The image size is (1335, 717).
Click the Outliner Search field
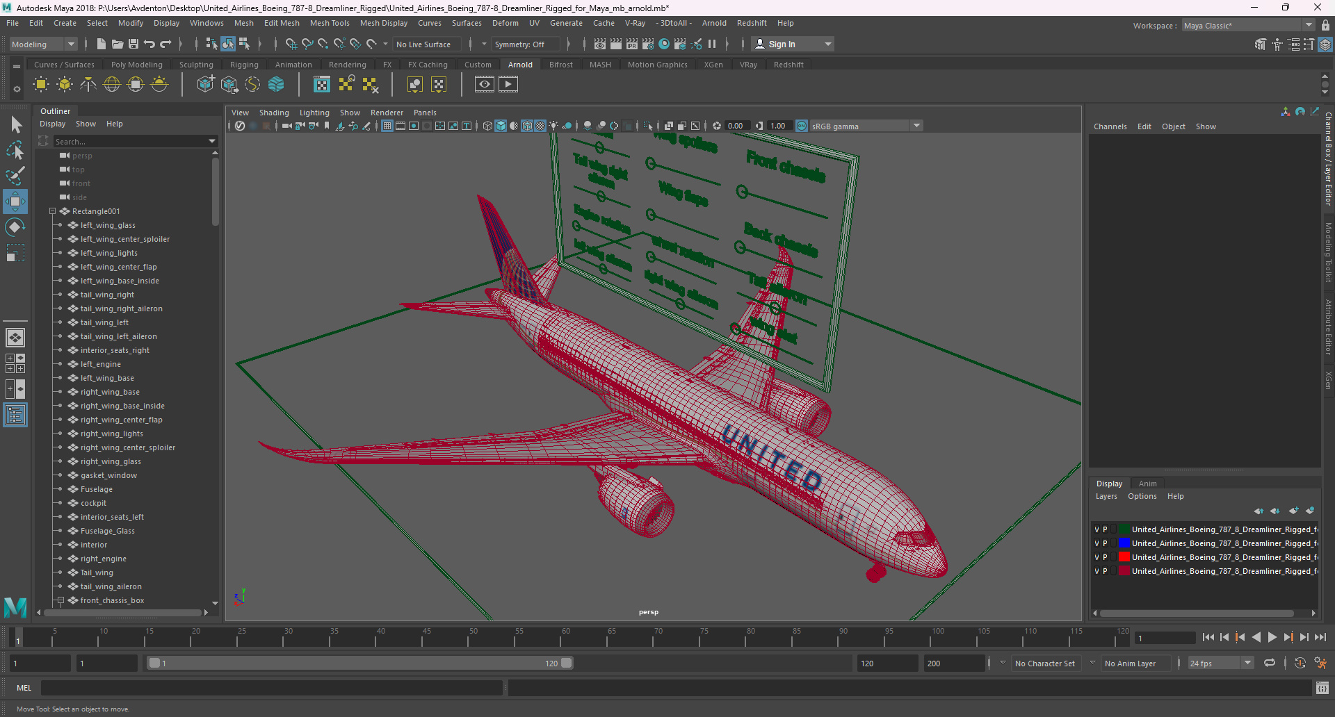130,141
